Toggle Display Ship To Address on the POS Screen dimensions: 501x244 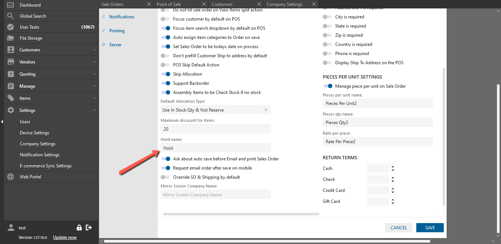327,63
